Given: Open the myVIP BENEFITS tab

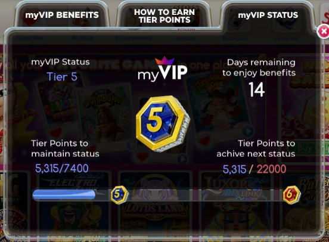Looking at the screenshot, I should (x=62, y=15).
